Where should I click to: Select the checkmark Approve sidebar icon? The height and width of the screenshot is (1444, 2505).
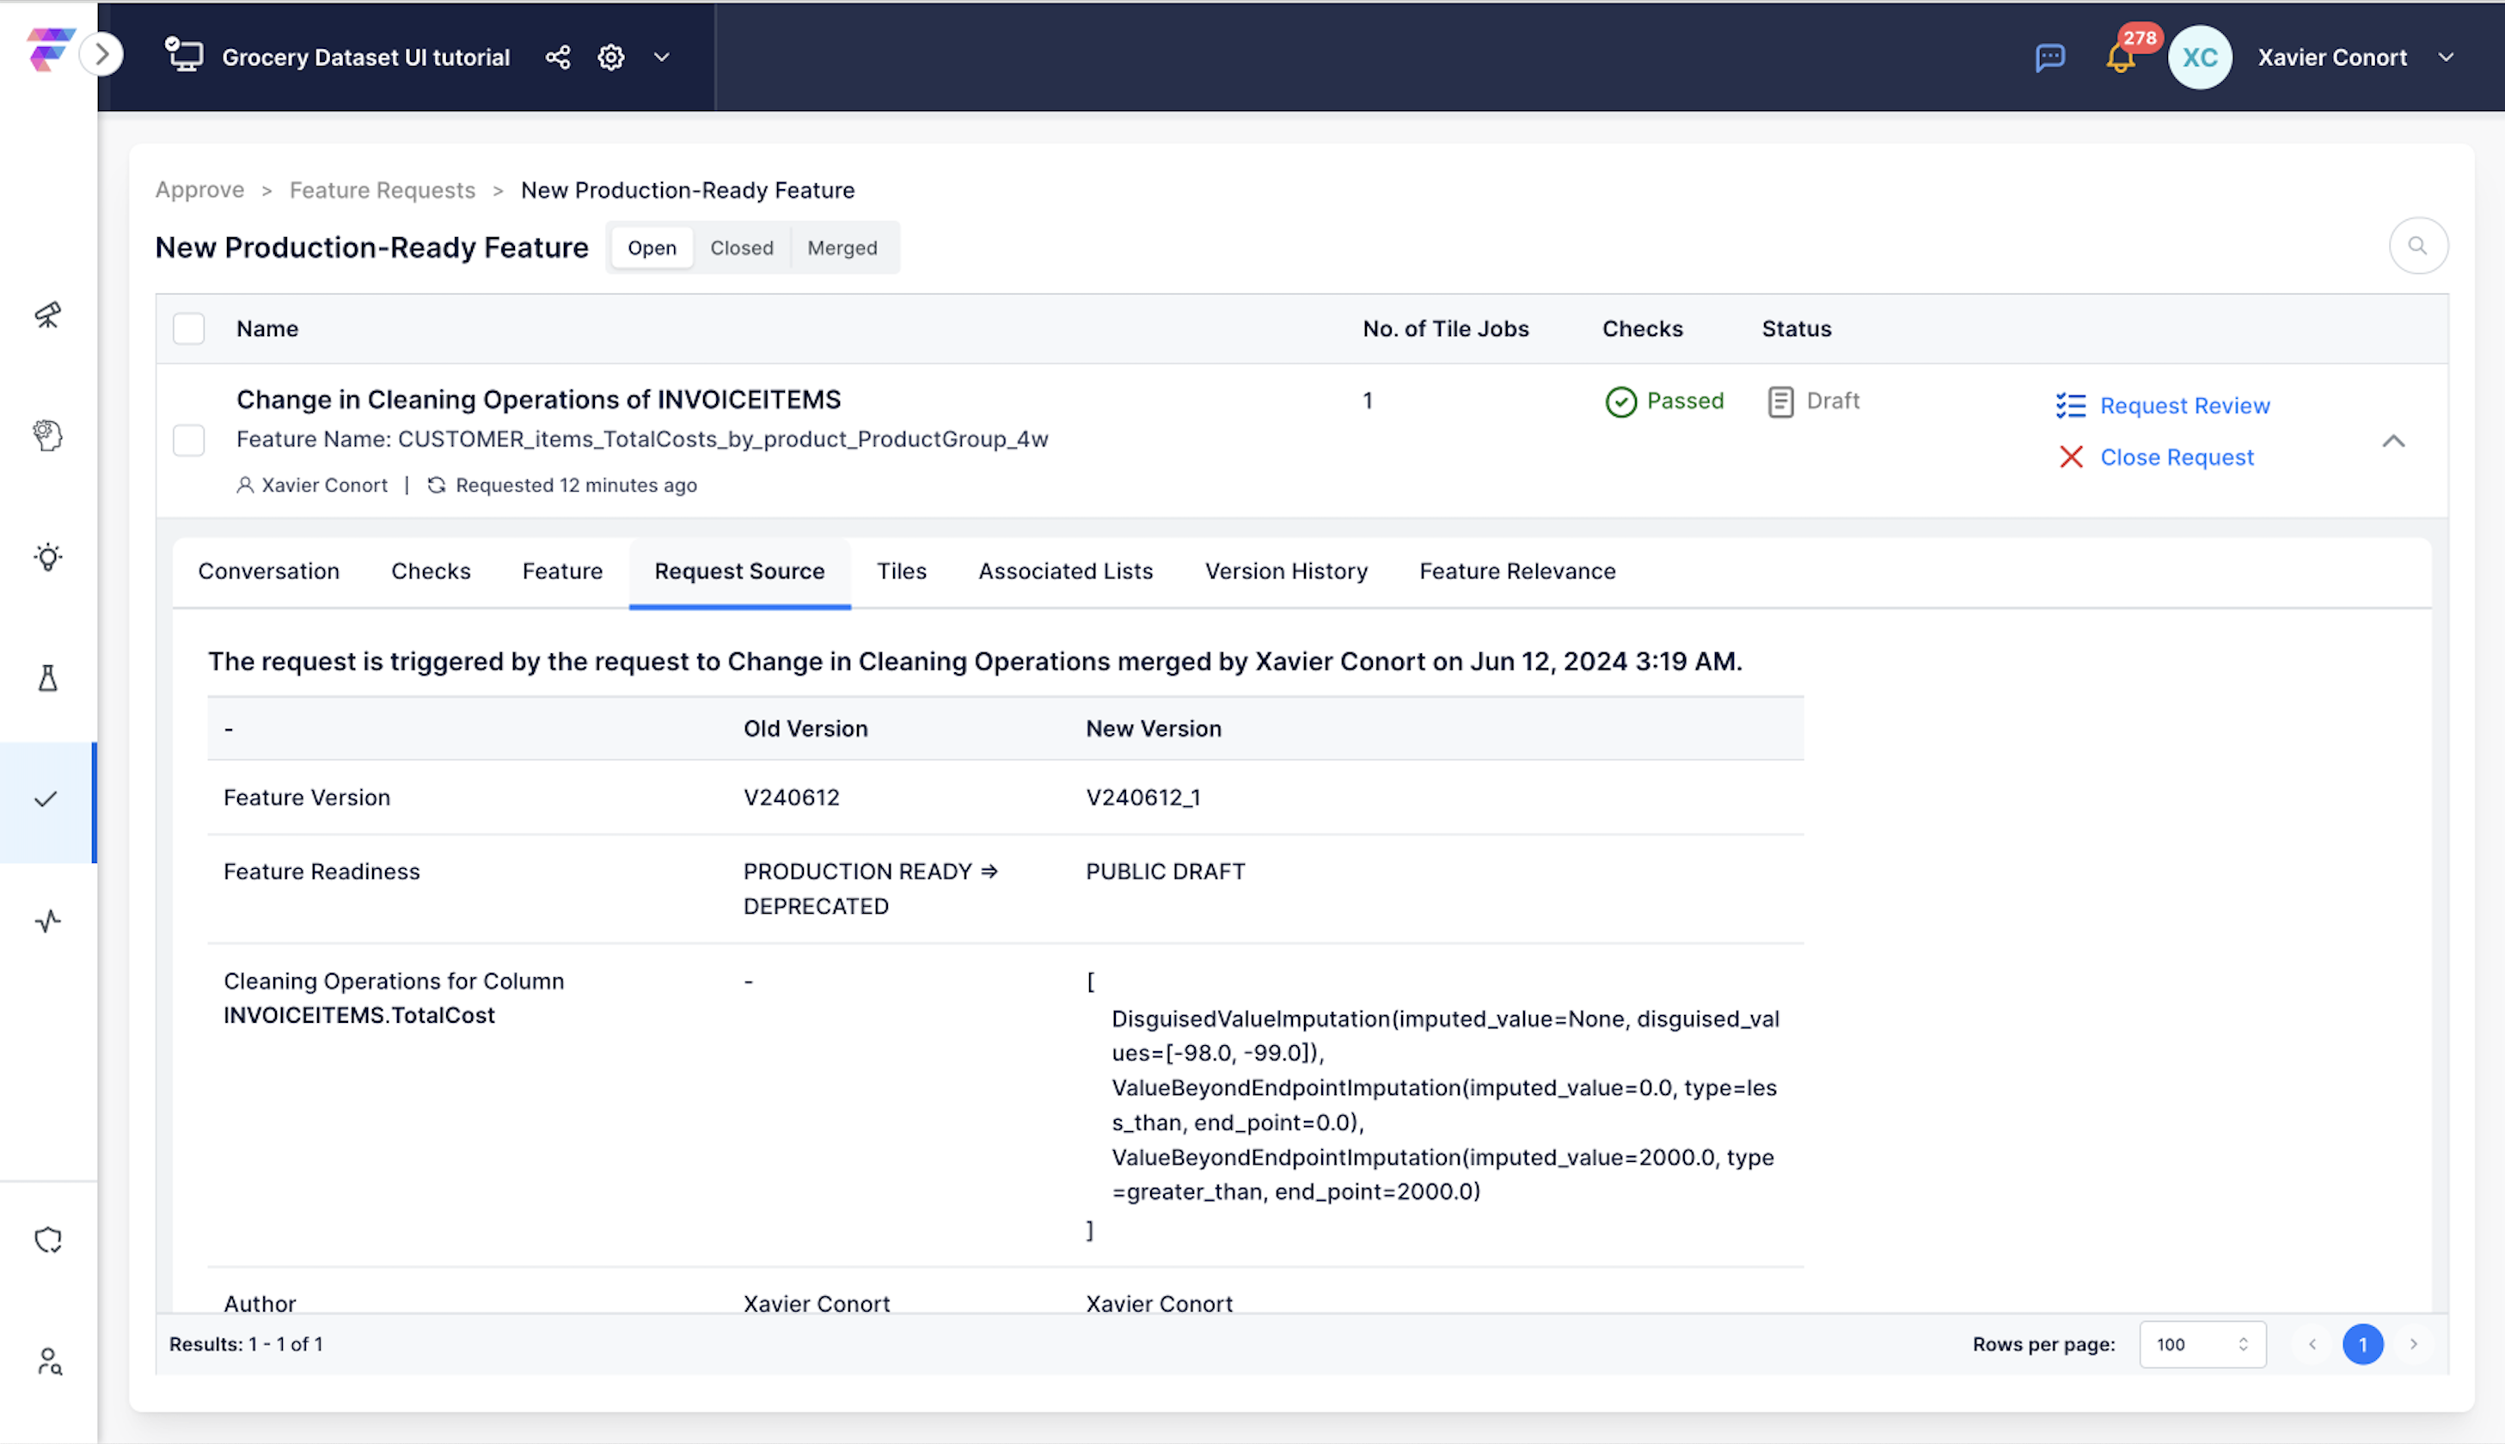[46, 800]
